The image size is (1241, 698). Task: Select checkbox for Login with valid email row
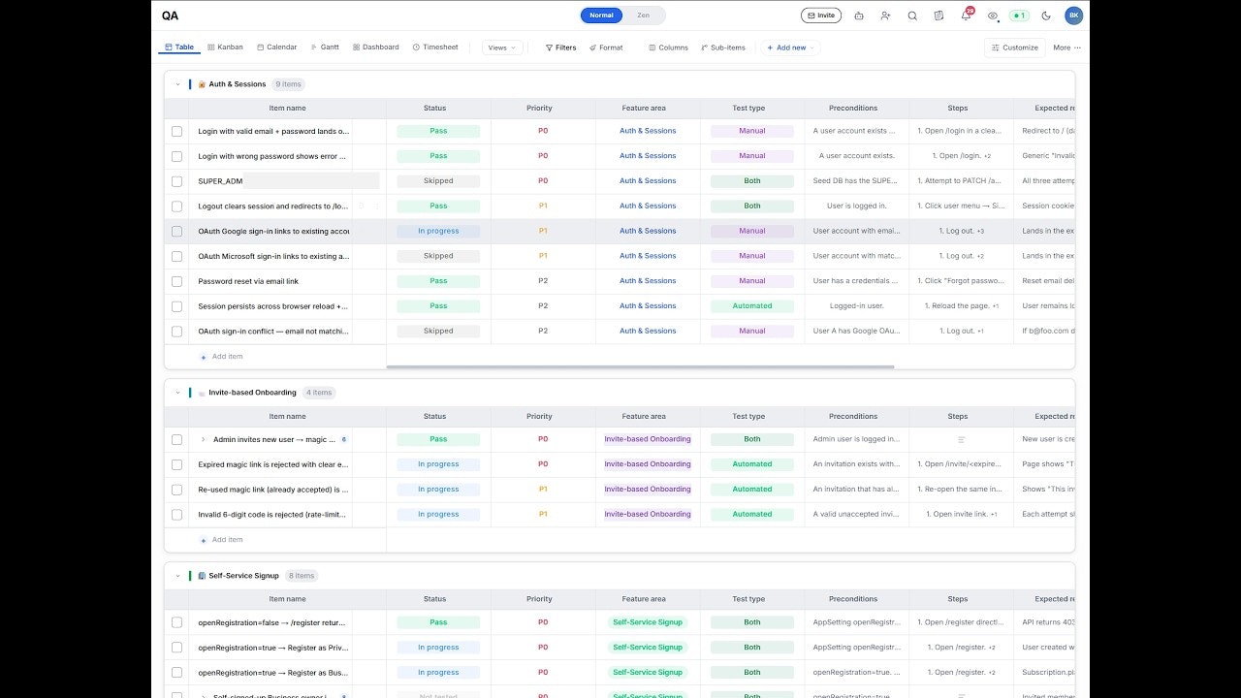pyautogui.click(x=176, y=131)
